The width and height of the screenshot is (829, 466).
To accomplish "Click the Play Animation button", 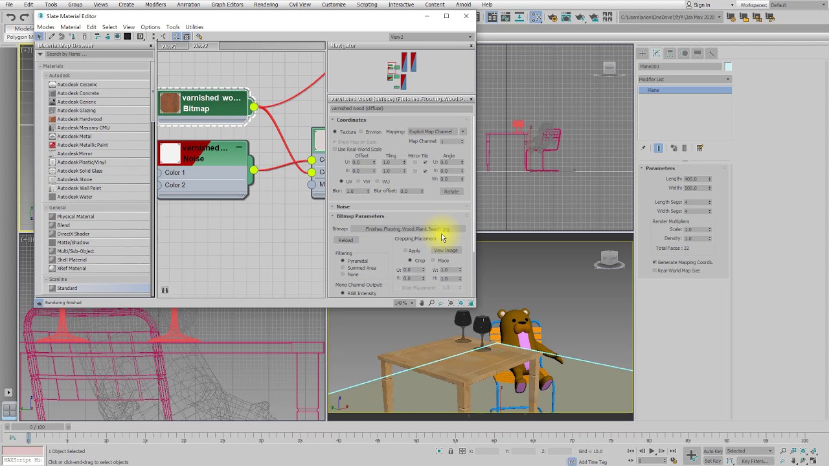I will tap(652, 451).
